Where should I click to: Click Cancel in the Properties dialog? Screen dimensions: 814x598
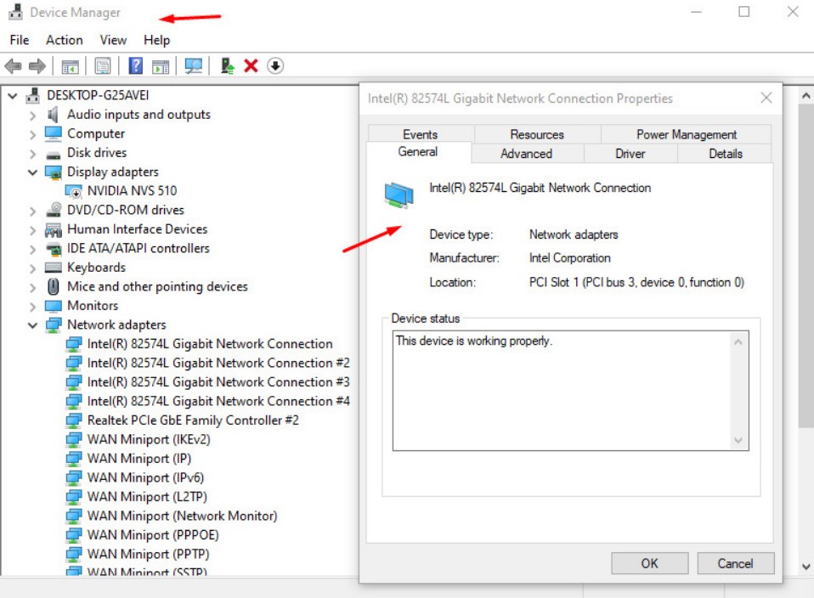point(735,563)
